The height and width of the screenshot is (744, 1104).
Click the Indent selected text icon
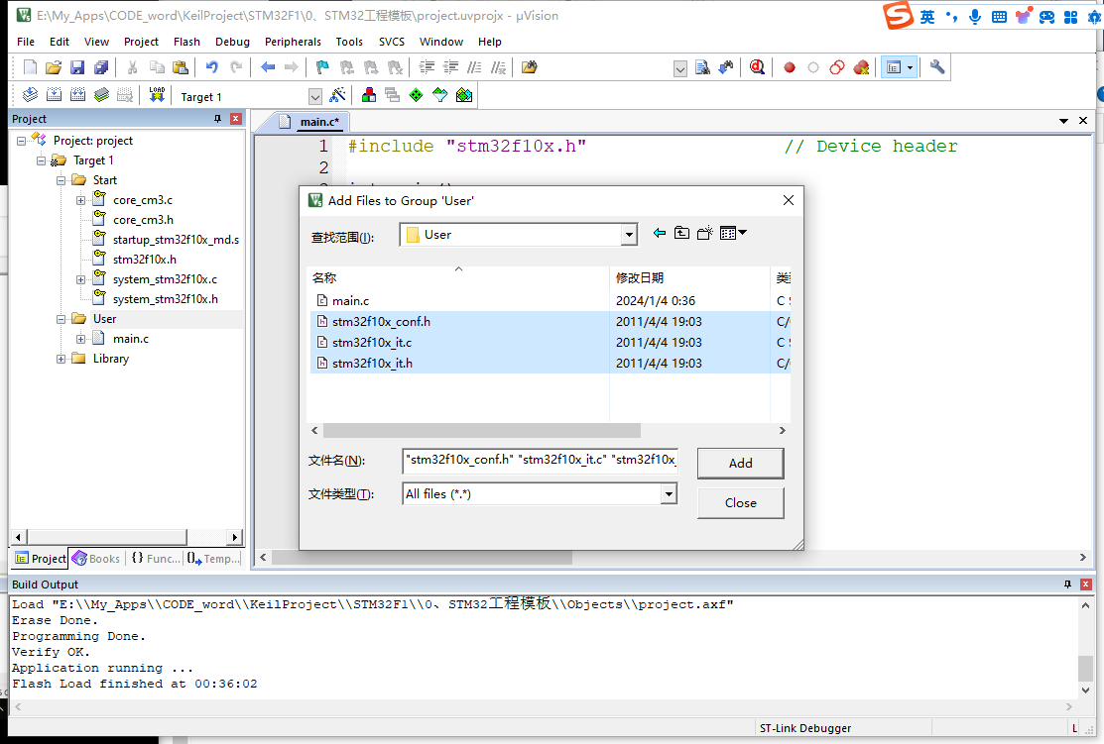[x=427, y=67]
